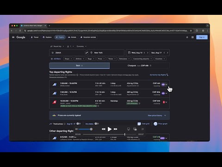222x167 pixels.
Task: Go back in browser history
Action: [12, 31]
